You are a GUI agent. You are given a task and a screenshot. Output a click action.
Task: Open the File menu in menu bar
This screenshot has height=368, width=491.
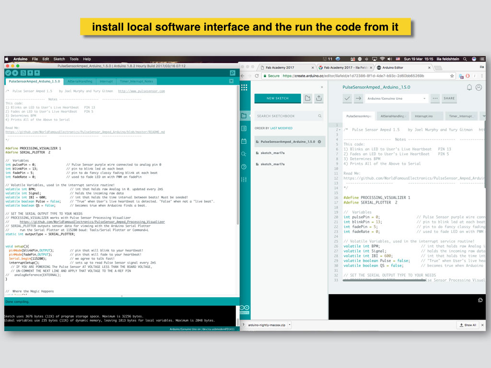tap(35, 59)
